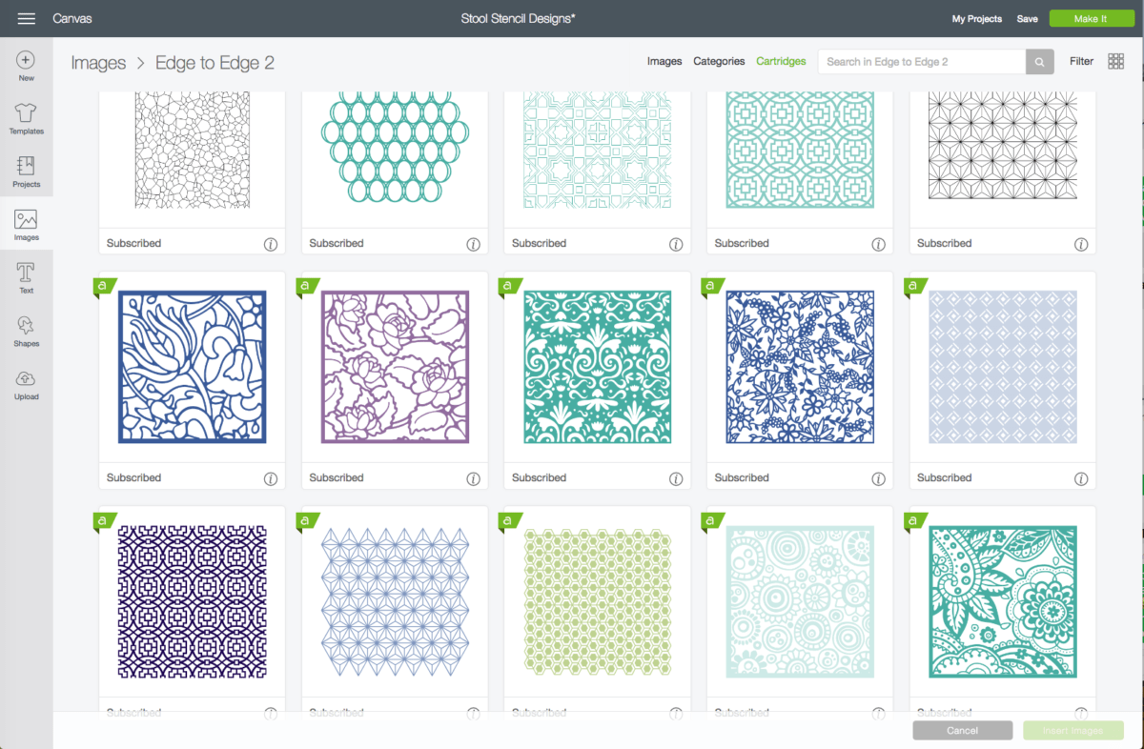The width and height of the screenshot is (1144, 749).
Task: Switch to the Cartridges tab
Action: pos(781,62)
